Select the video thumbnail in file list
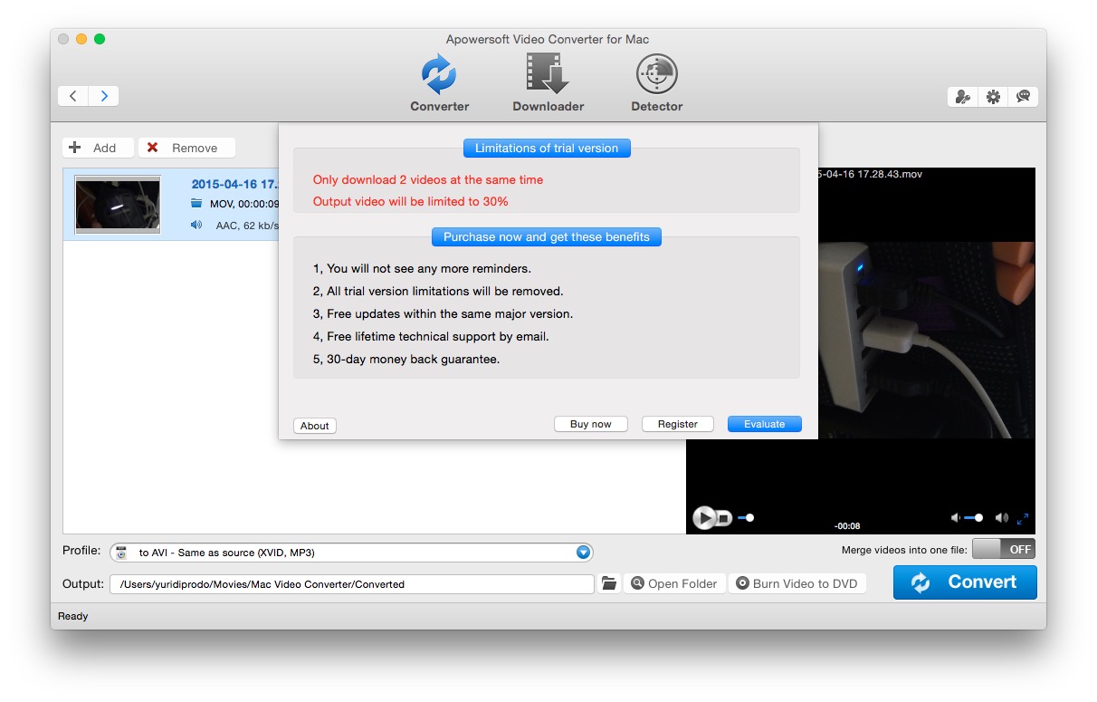 tap(118, 205)
